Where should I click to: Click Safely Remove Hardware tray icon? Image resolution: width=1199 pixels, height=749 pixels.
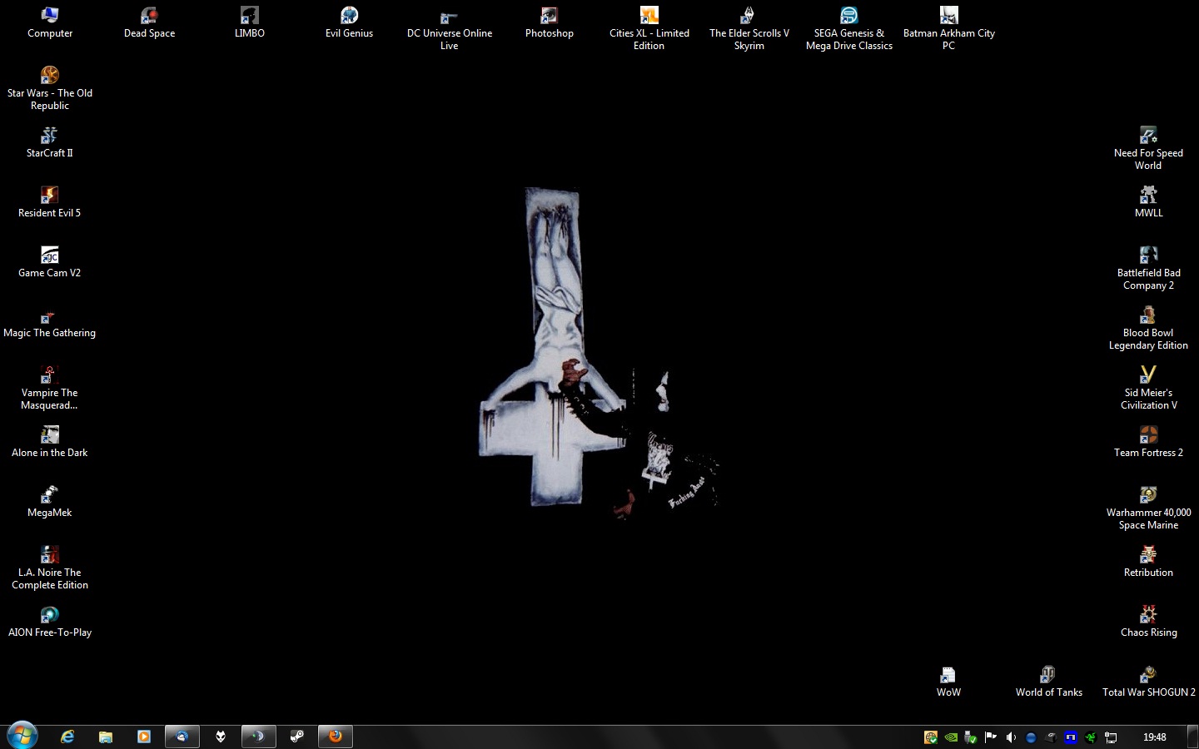(x=971, y=737)
